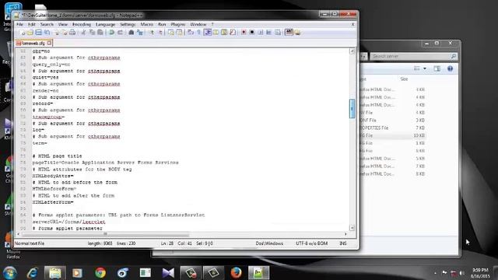Image resolution: width=498 pixels, height=280 pixels.
Task: Click the Redo toolbar icon
Action: pyautogui.click(x=120, y=33)
